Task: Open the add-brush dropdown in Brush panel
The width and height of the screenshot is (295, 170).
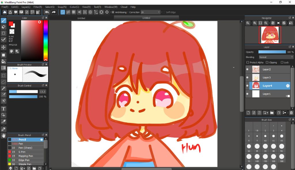Action: click(x=22, y=168)
